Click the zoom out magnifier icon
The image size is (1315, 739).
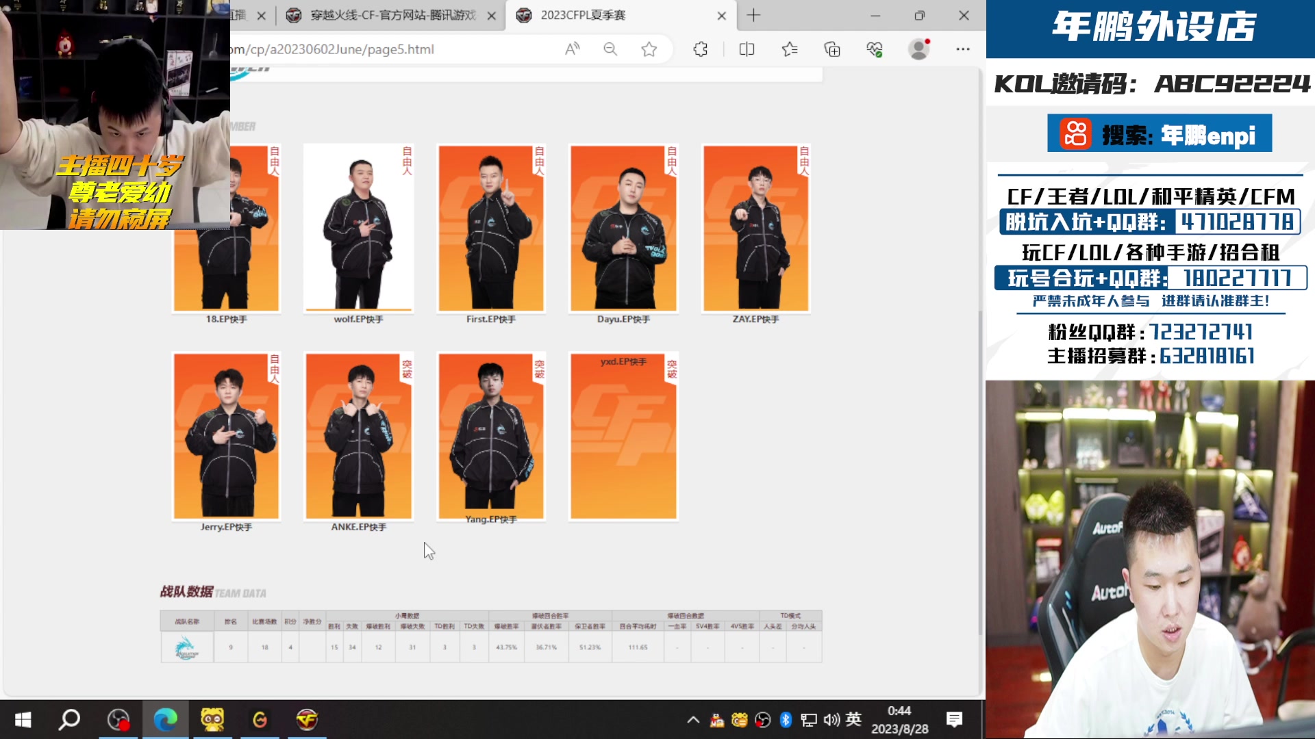tap(610, 49)
